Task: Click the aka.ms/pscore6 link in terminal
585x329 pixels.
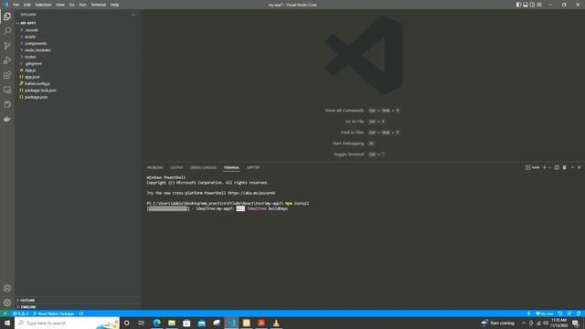Action: pos(251,193)
